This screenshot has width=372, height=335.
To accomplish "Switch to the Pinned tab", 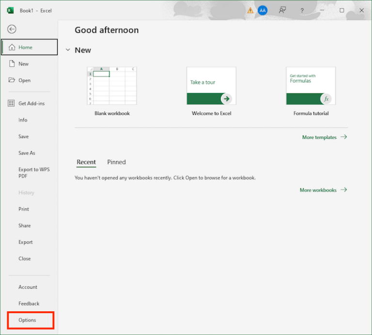I will tap(116, 162).
